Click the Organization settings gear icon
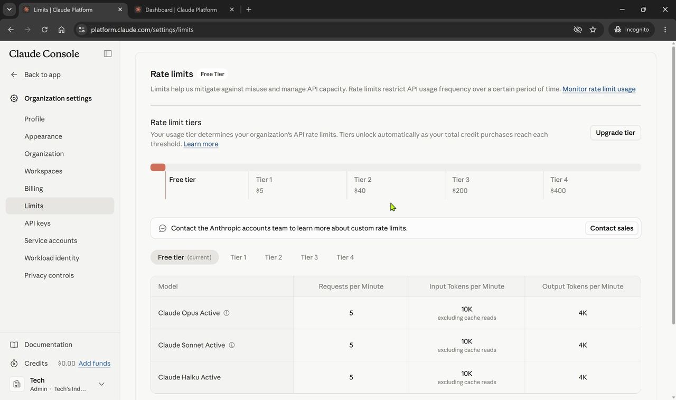The image size is (676, 400). pos(14,98)
